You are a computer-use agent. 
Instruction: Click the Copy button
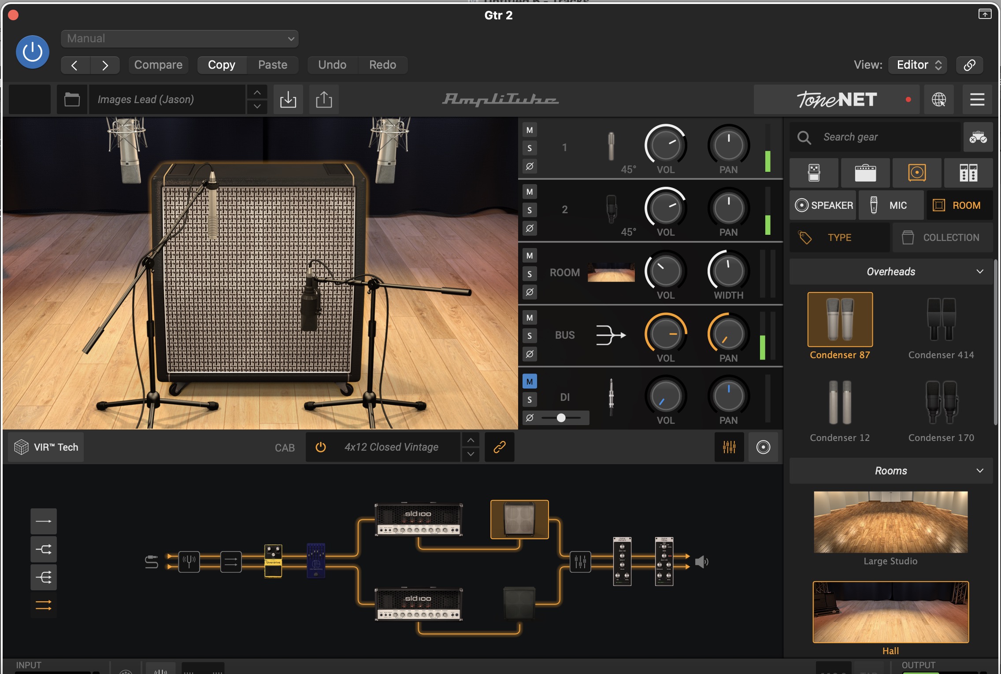(x=222, y=65)
